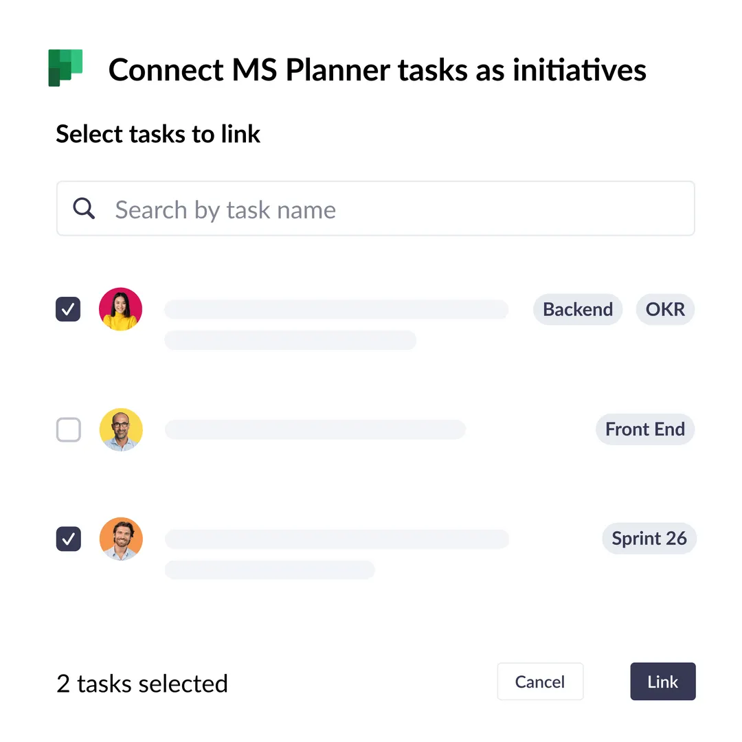Check the second task's empty checkbox

(68, 429)
